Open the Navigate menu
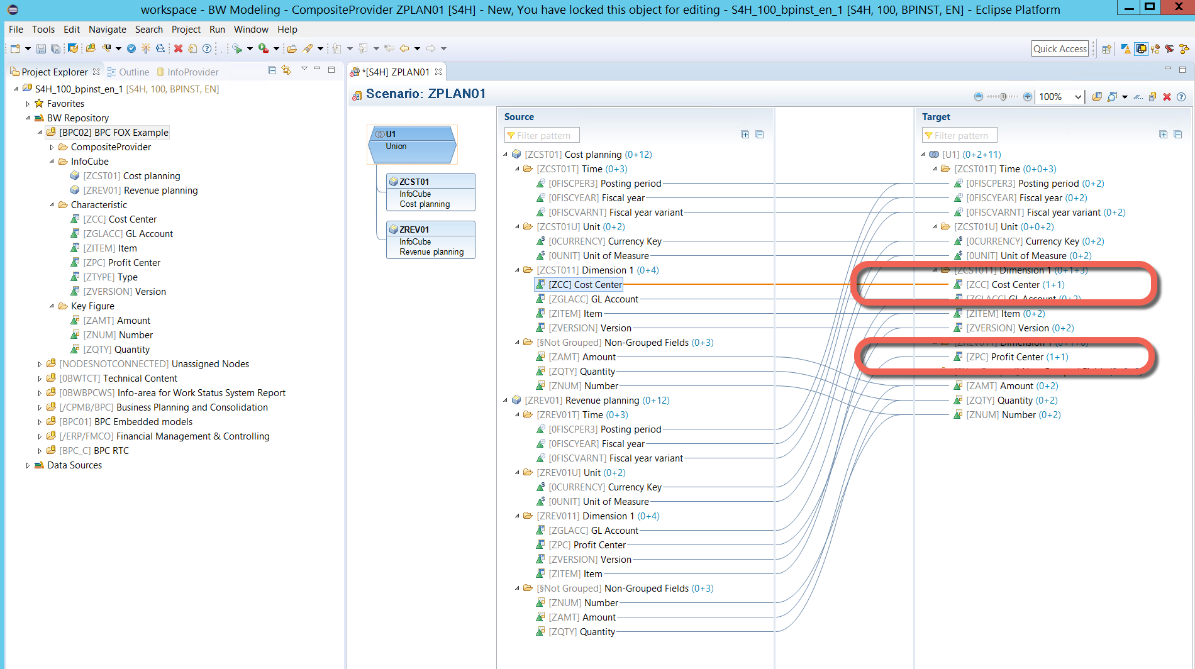This screenshot has height=669, width=1195. pos(107,29)
